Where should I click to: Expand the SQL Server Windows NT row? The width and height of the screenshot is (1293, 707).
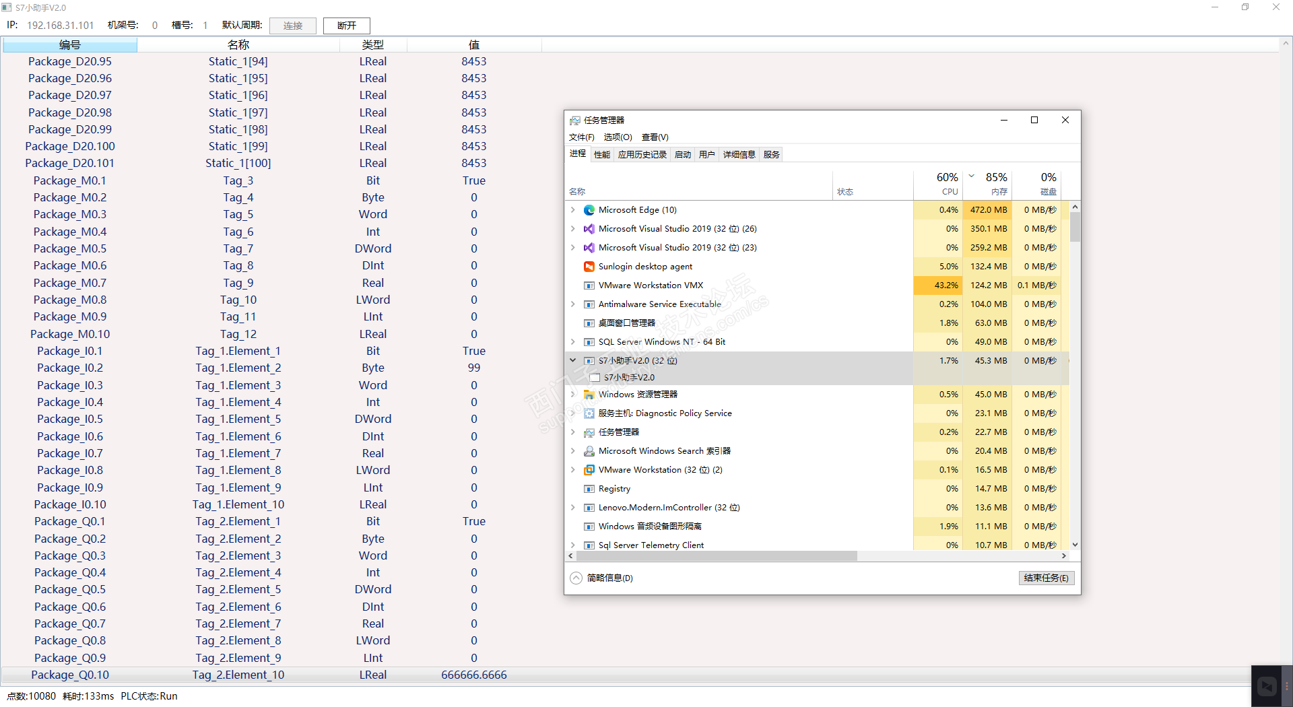[573, 342]
